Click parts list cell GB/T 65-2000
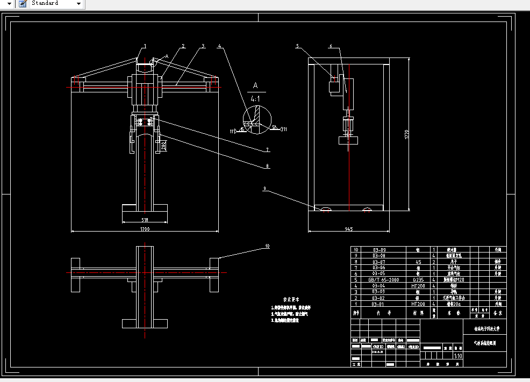This screenshot has width=530, height=382. (x=383, y=280)
